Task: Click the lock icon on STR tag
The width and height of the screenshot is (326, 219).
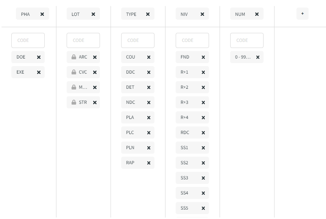Action: coord(74,102)
